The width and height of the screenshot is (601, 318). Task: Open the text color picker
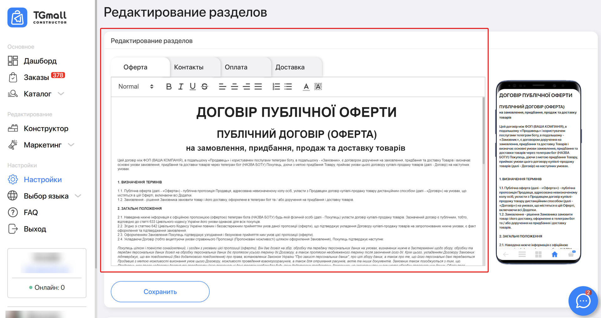(306, 87)
